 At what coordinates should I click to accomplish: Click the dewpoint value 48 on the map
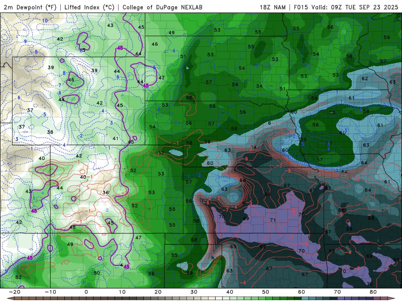(x=72, y=227)
